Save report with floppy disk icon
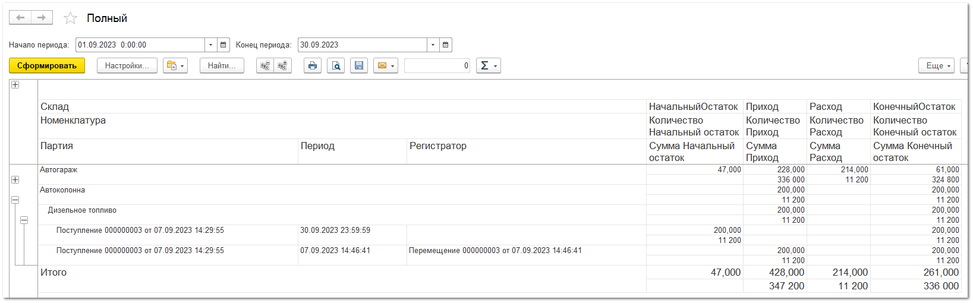Image resolution: width=973 pixels, height=303 pixels. (359, 66)
